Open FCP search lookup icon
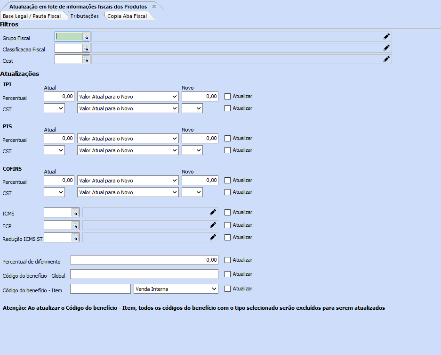 (75, 225)
